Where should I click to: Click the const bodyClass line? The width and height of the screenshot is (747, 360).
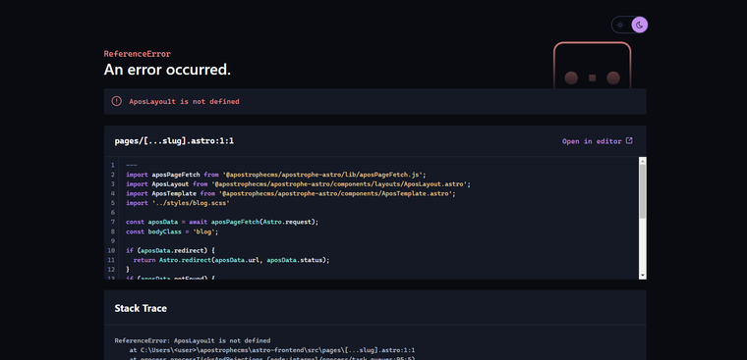pos(172,231)
